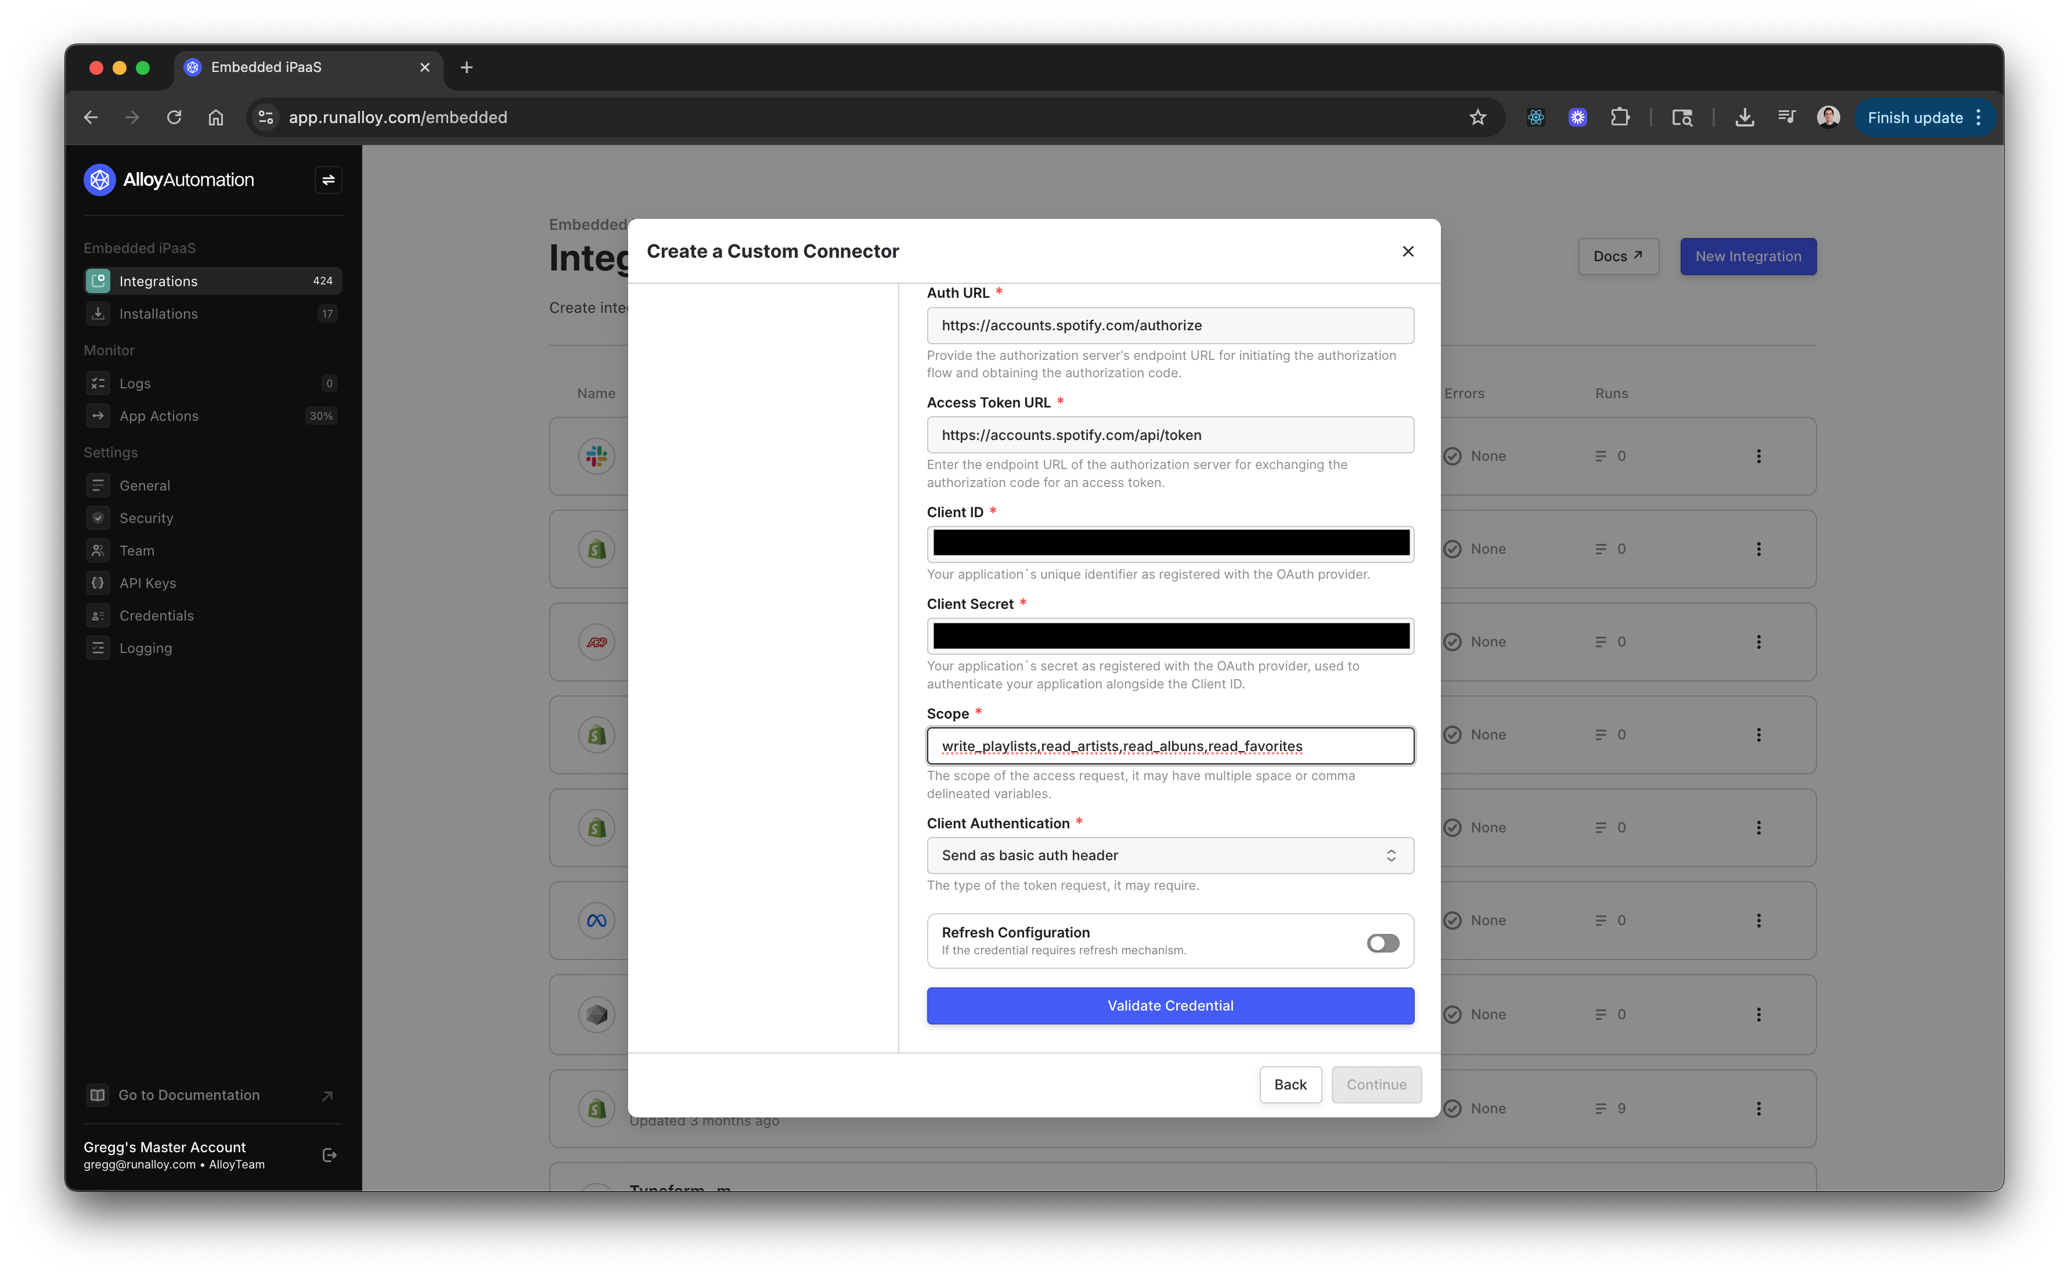
Task: Open Installations in sidebar
Action: [x=158, y=313]
